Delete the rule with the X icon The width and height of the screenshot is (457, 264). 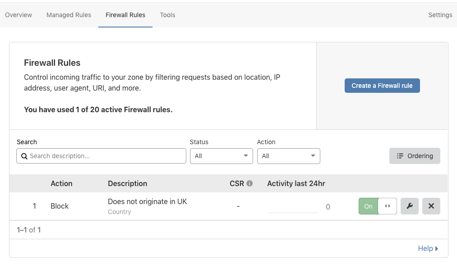tap(431, 206)
